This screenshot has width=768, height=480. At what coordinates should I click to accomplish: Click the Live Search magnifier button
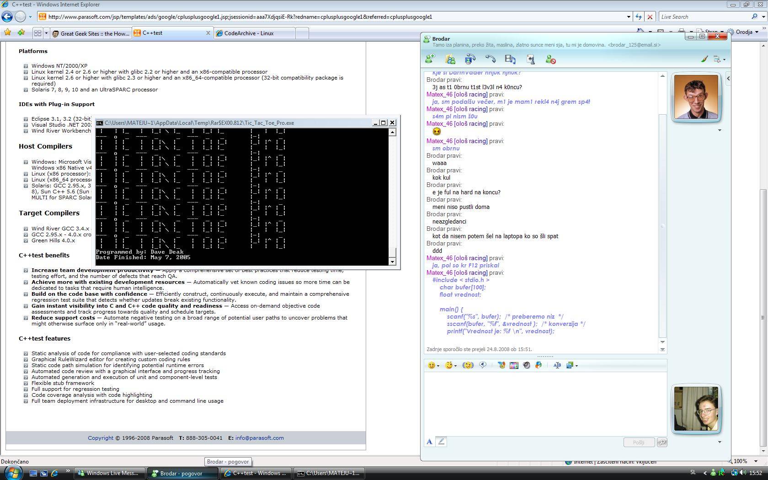click(754, 17)
